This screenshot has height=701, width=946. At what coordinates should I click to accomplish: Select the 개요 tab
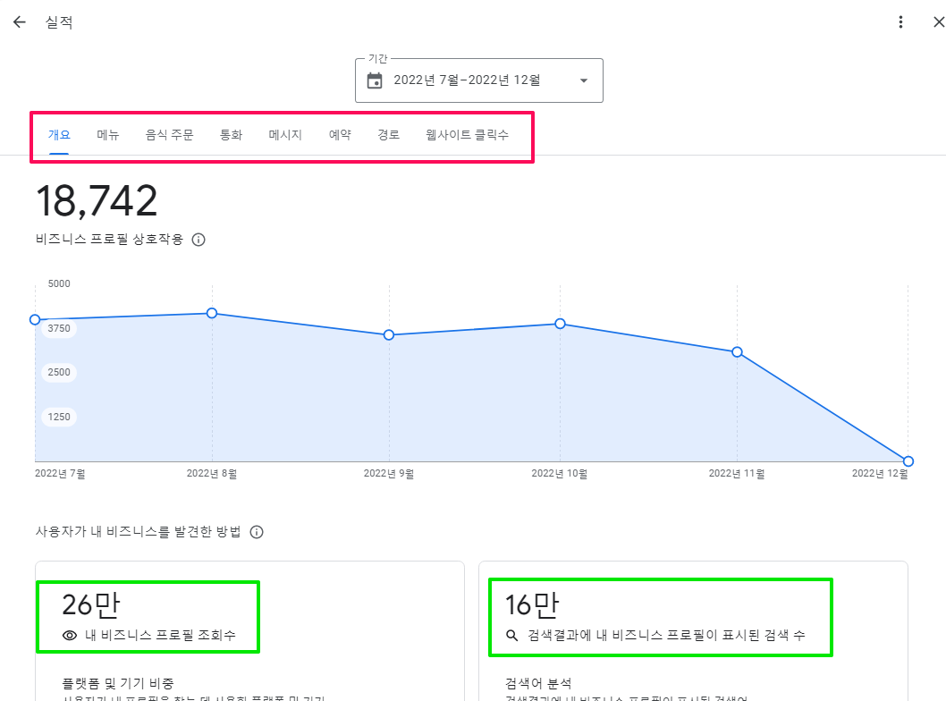pyautogui.click(x=59, y=136)
